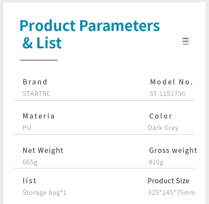The height and width of the screenshot is (204, 209).
Task: Click the 325*245*75mm size value
Action: point(172,193)
